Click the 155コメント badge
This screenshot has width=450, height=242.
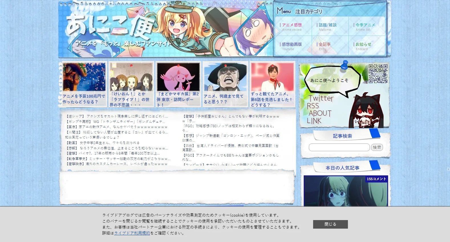(376, 179)
